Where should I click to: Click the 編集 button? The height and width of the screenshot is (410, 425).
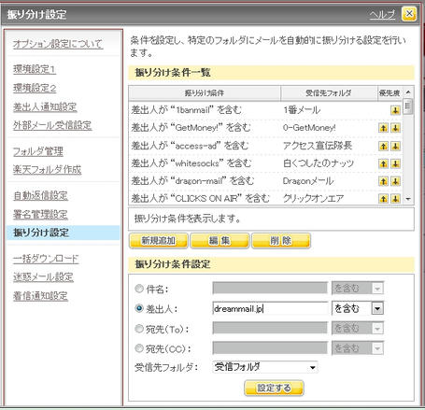pos(220,241)
